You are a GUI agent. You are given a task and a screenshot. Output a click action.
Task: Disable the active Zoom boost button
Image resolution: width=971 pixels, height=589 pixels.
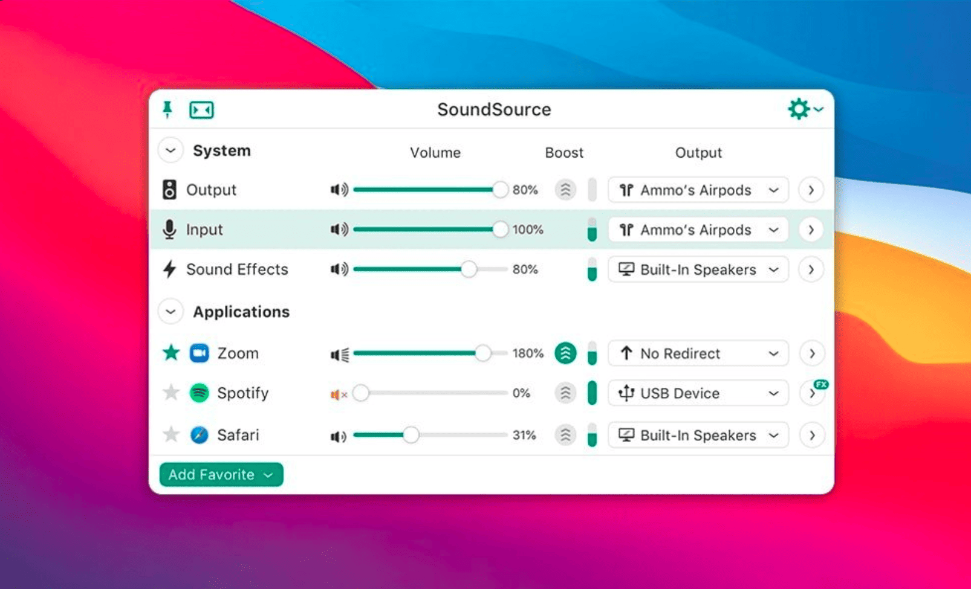[x=565, y=353]
